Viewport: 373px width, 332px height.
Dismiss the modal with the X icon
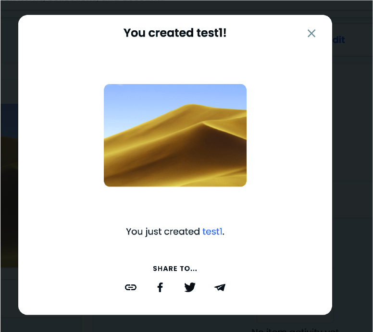coord(311,33)
